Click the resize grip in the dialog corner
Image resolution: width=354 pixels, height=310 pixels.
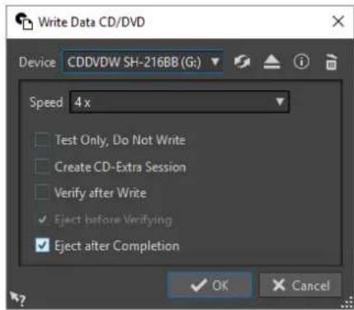point(347,303)
